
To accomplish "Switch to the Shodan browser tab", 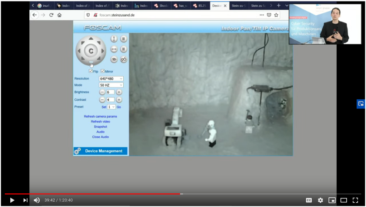I will pyautogui.click(x=161, y=6).
